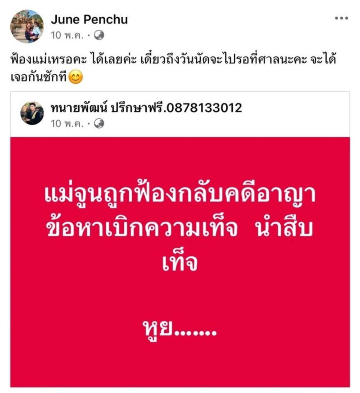Open the shared post author's profile photo

[32, 113]
